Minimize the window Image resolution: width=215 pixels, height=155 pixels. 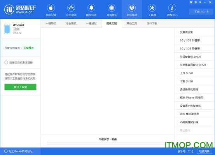(x=205, y=2)
